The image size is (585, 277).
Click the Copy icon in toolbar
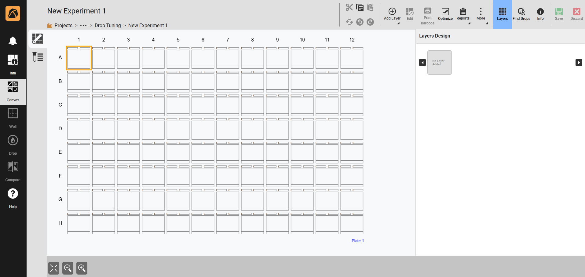click(x=360, y=8)
